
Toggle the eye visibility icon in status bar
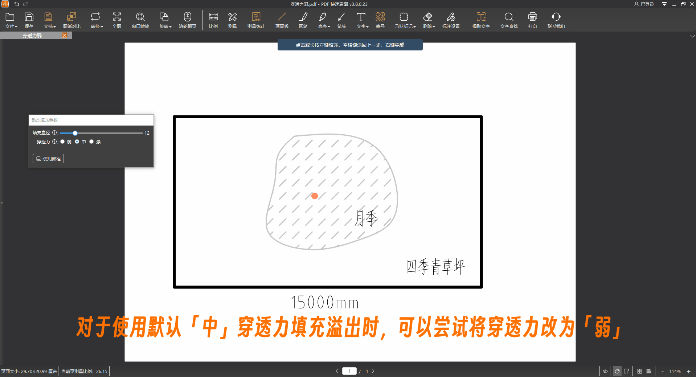tap(605, 371)
